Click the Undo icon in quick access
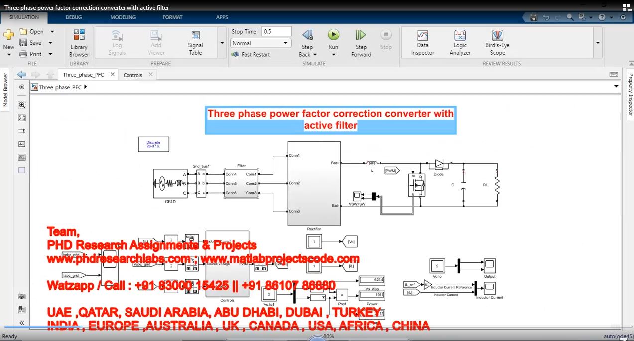The height and width of the screenshot is (341, 634). [546, 17]
